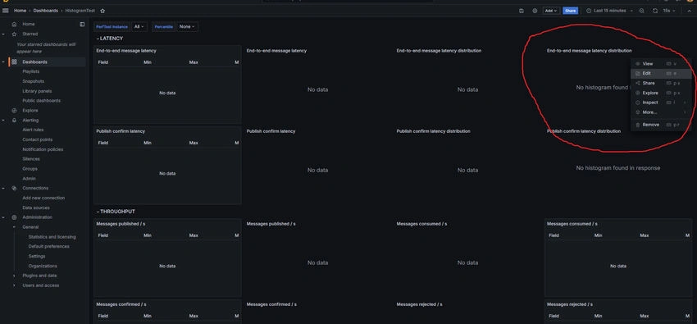Select Share in the panel menu
This screenshot has height=324, width=697.
point(661,83)
